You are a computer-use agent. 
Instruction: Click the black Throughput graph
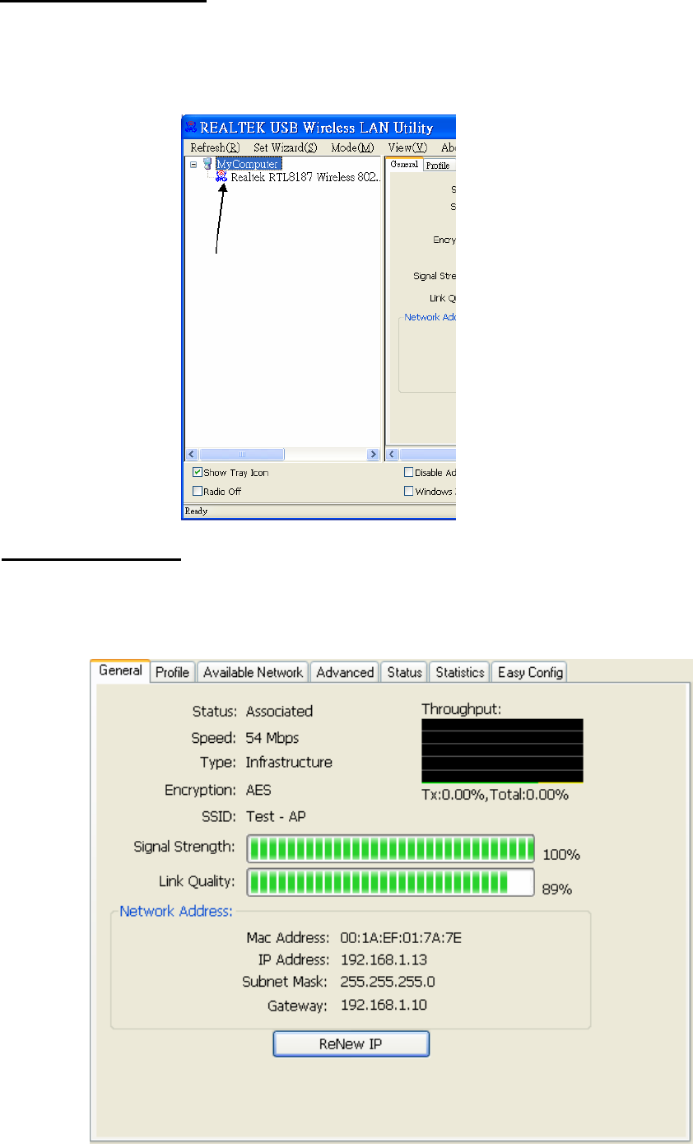coord(502,750)
